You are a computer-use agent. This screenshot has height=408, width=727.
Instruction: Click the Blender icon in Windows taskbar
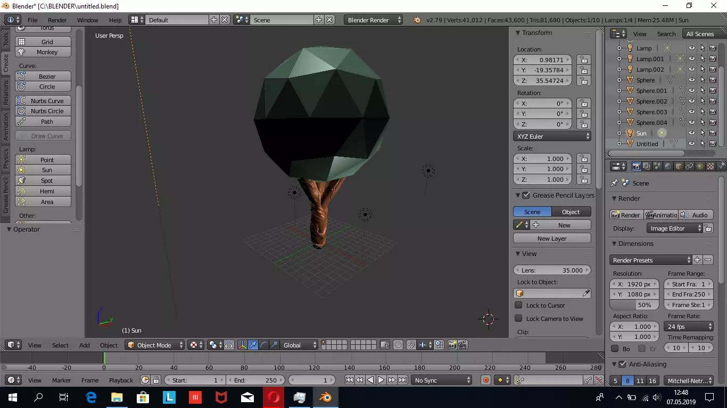[325, 397]
